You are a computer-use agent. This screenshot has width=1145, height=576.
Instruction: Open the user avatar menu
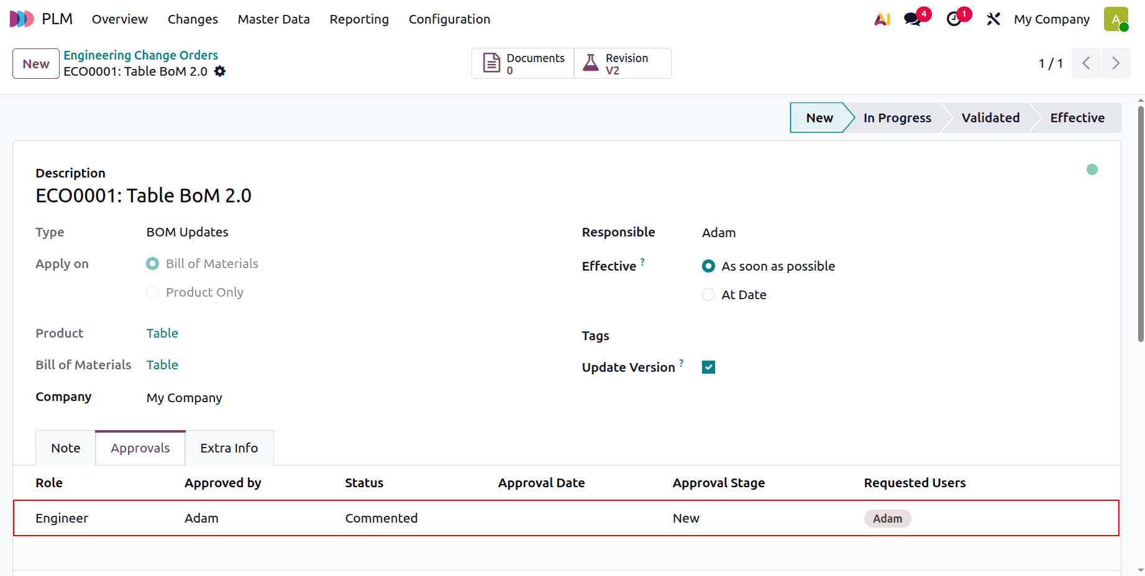click(x=1116, y=19)
